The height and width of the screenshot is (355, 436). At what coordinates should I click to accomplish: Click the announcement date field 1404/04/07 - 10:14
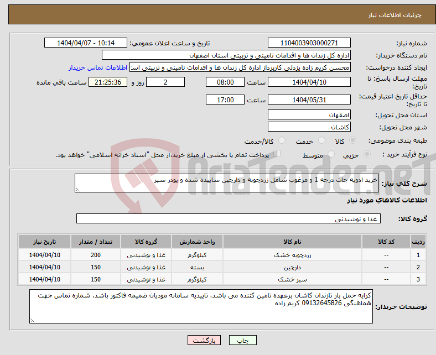[86, 43]
